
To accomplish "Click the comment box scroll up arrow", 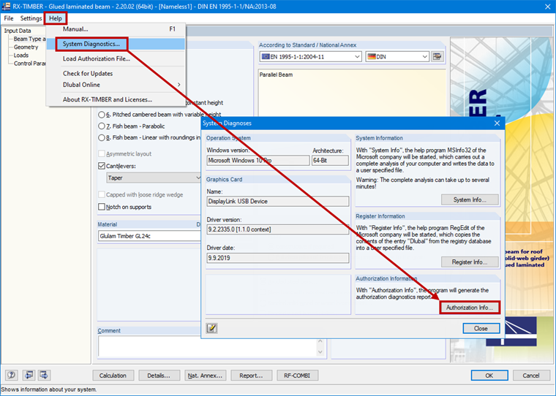I will (320, 341).
